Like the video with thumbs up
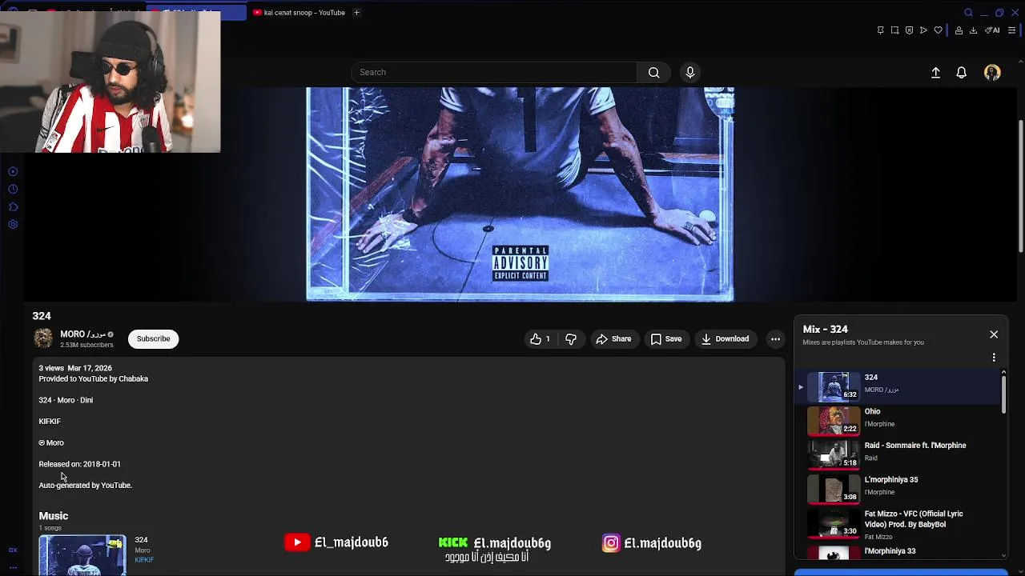Image resolution: width=1025 pixels, height=576 pixels. (540, 339)
